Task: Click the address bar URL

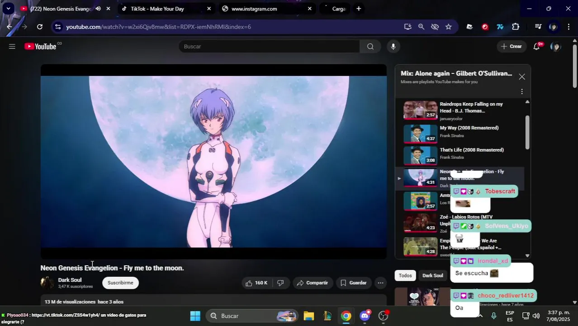Action: coord(158,27)
